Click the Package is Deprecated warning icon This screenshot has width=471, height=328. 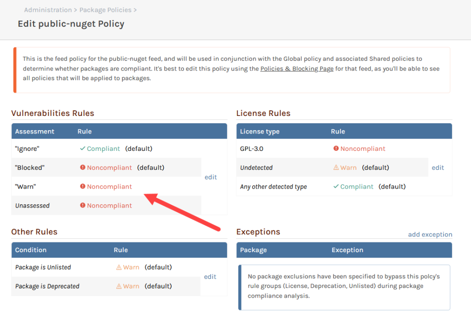coord(119,286)
